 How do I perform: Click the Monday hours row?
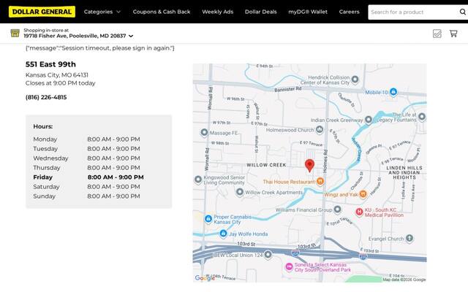click(x=86, y=139)
